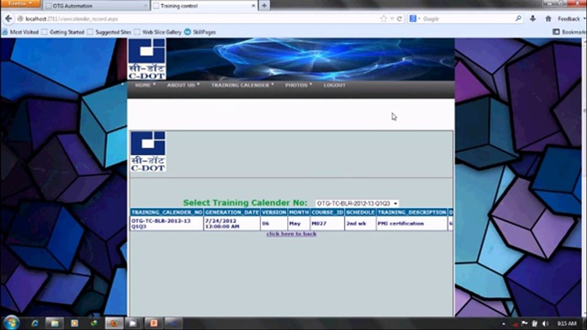
Task: Go to the browser home icon
Action: [x=548, y=19]
